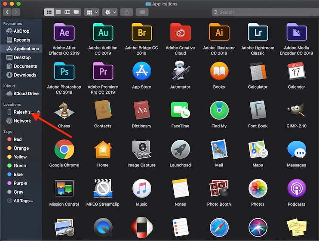Open the Podcasts app
The image size is (319, 241).
click(296, 188)
